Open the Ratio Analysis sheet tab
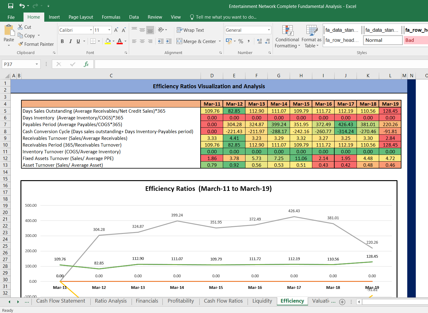Screen dimensions: 428x313 [111, 301]
